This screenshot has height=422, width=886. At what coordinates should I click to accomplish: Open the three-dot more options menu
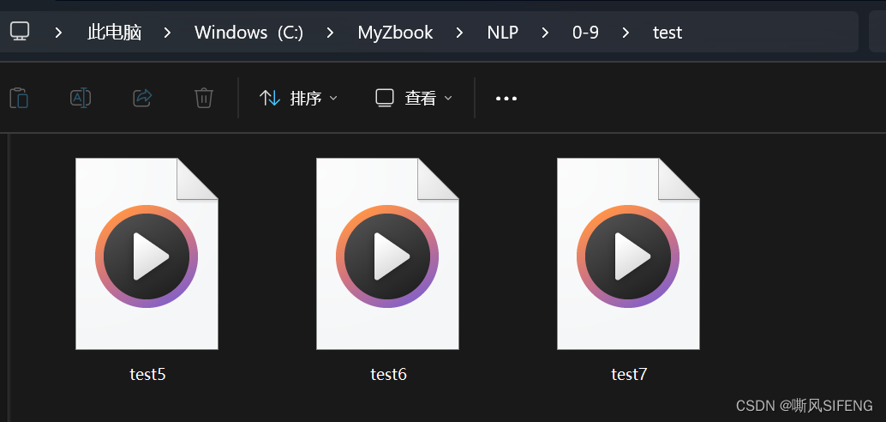click(506, 99)
